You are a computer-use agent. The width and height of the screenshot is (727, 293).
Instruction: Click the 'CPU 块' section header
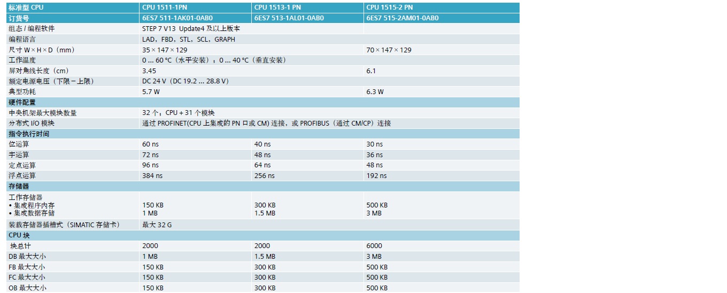(19, 235)
